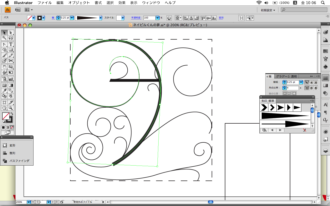330x206 pixels.
Task: Open the 初期設定 workspace dropdown
Action: [x=268, y=10]
